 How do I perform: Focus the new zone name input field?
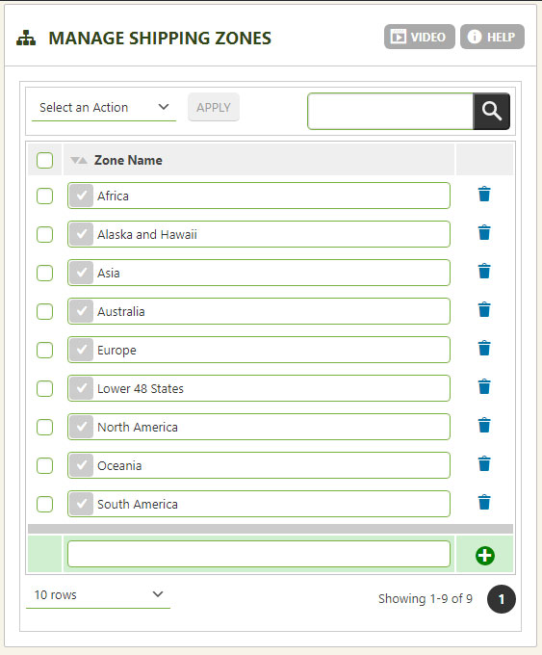[x=259, y=554]
